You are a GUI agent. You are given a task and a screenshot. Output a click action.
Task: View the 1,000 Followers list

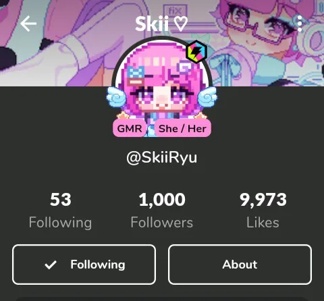pos(162,211)
